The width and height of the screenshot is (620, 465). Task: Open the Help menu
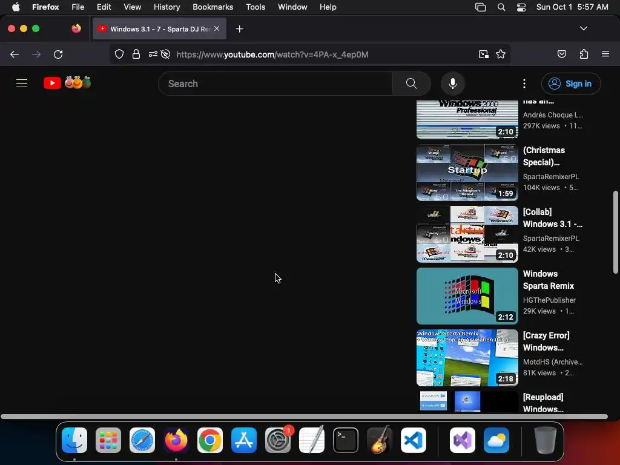(x=328, y=7)
